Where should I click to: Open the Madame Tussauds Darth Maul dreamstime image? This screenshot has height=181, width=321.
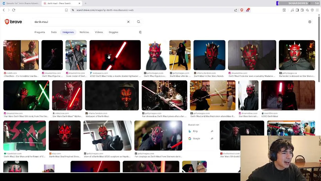click(252, 55)
